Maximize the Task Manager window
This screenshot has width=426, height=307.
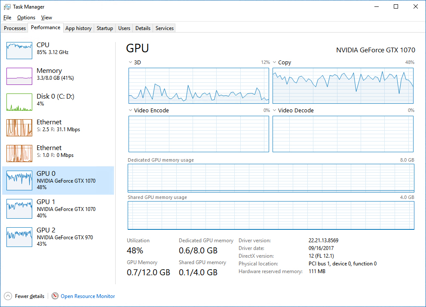pyautogui.click(x=396, y=7)
